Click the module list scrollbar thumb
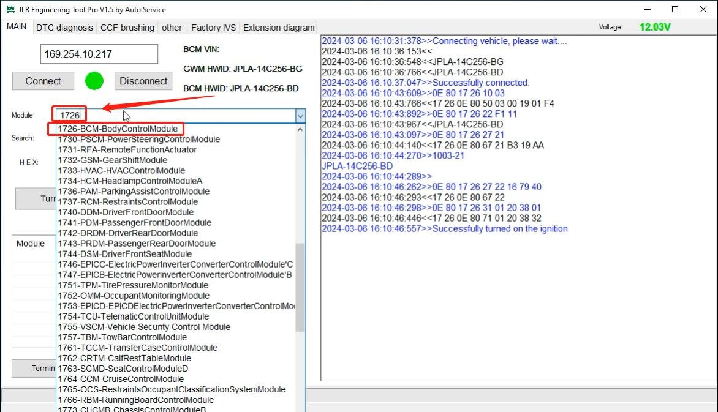This screenshot has width=718, height=412. point(300,287)
